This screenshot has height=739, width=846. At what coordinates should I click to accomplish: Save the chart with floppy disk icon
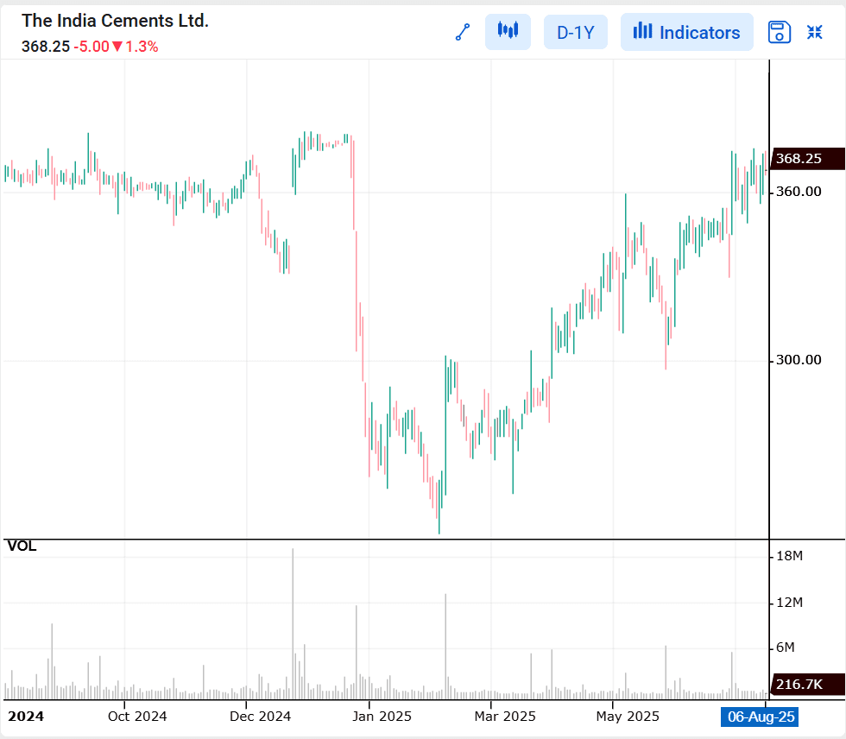click(779, 32)
